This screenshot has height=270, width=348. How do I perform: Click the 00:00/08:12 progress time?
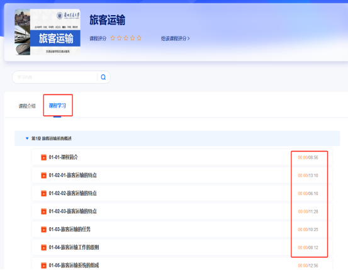[308, 247]
